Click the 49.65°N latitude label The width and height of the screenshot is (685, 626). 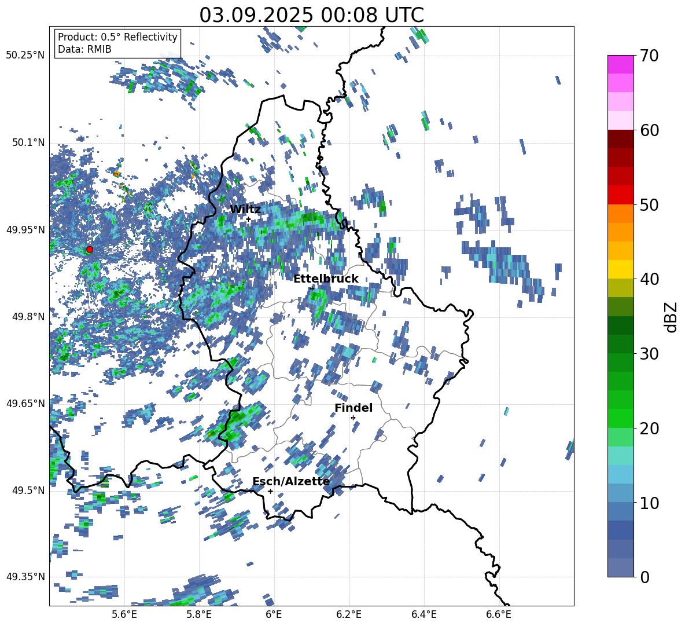coord(25,403)
